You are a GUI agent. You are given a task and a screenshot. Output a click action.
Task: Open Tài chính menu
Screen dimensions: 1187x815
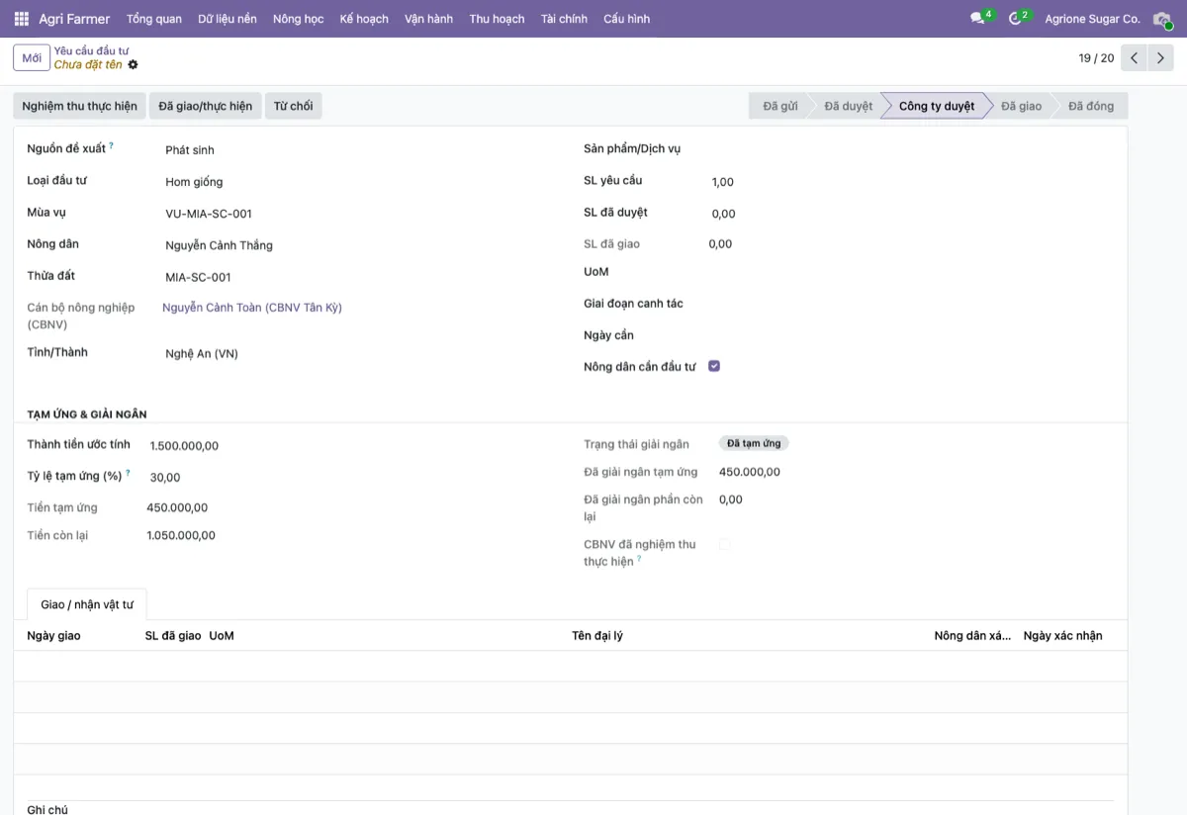click(565, 19)
